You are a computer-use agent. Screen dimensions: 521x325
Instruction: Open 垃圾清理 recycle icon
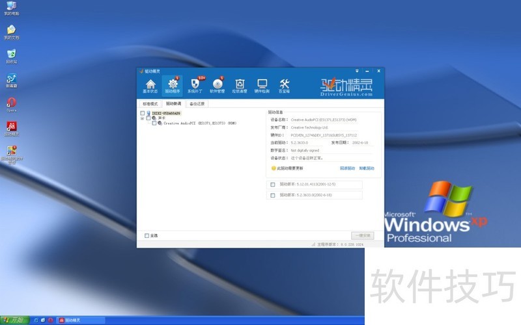pyautogui.click(x=240, y=85)
